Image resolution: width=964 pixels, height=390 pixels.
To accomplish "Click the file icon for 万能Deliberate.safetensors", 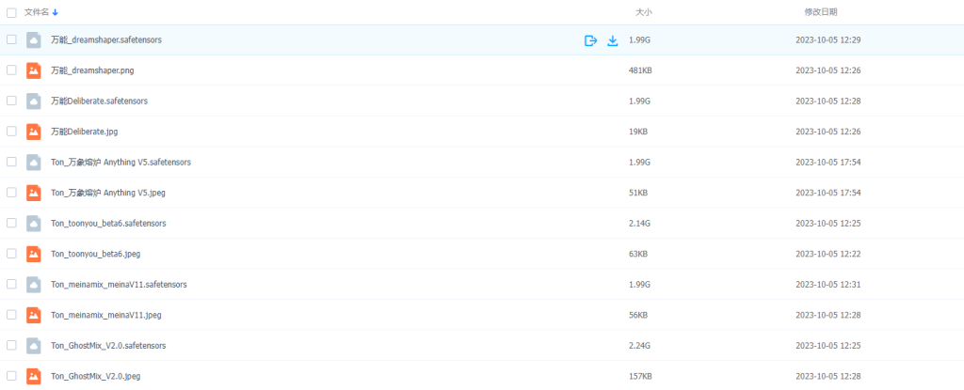I will click(34, 101).
